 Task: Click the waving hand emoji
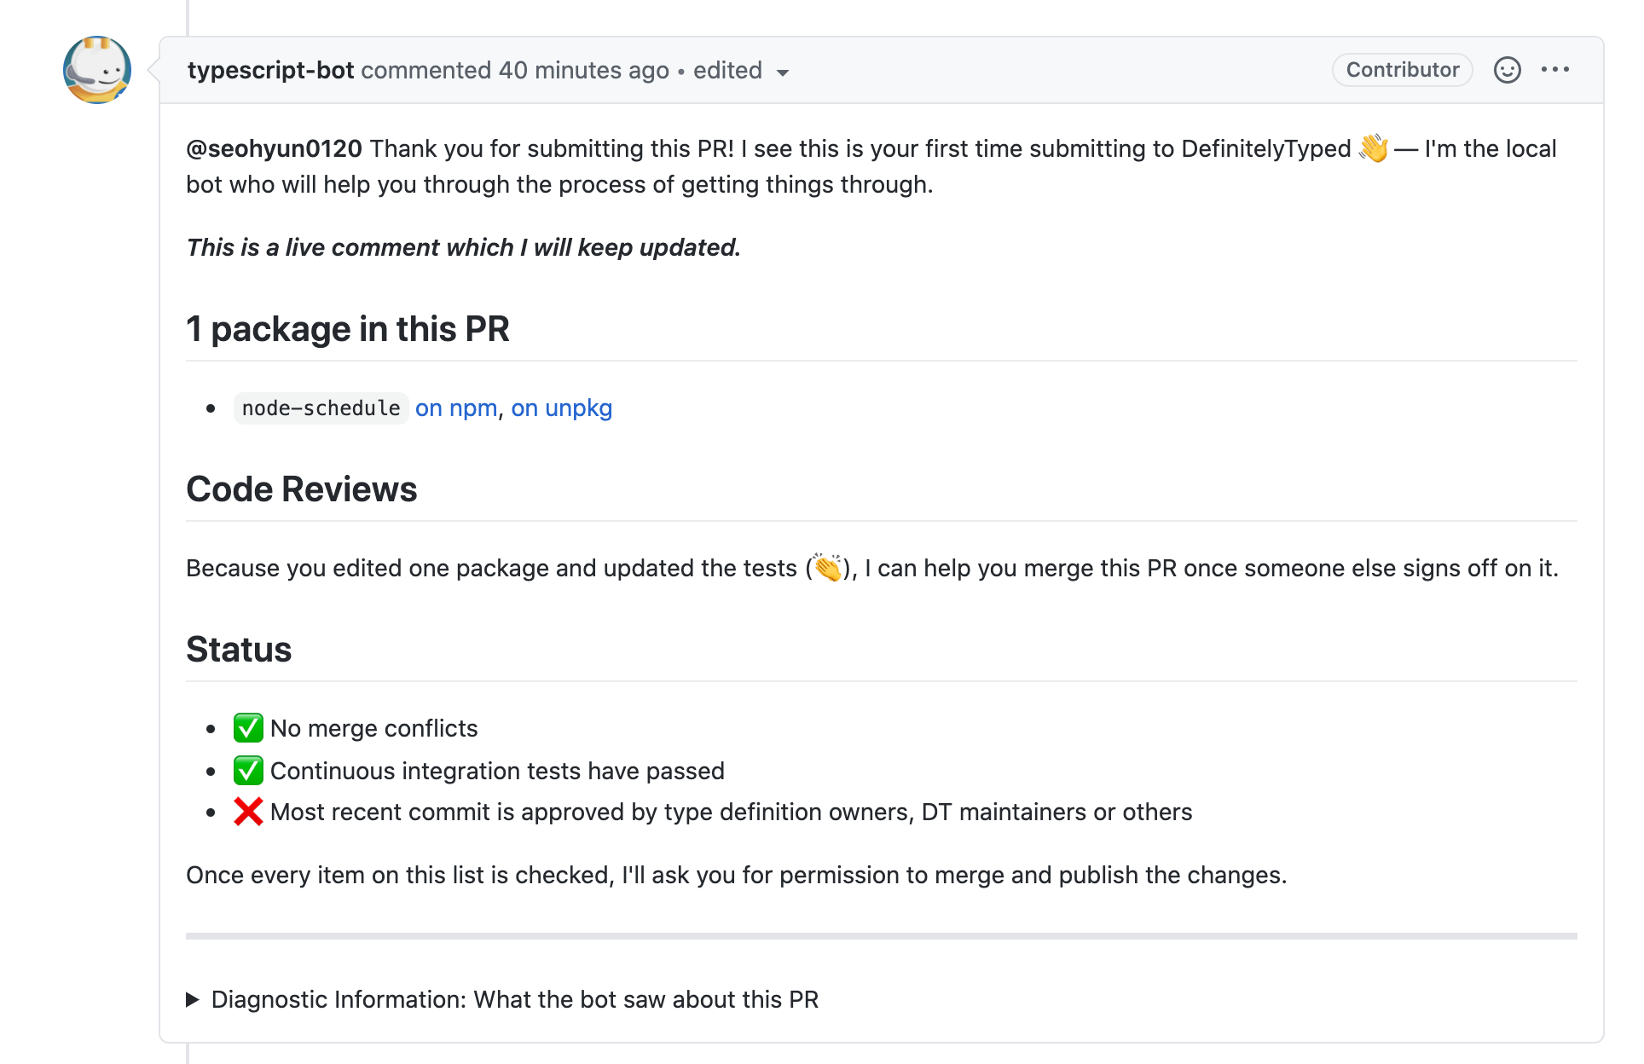(x=1374, y=148)
